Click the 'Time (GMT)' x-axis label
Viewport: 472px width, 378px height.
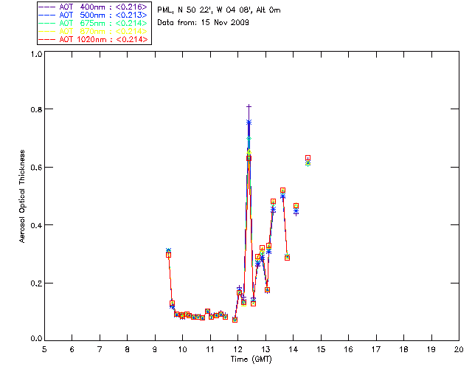(251, 360)
